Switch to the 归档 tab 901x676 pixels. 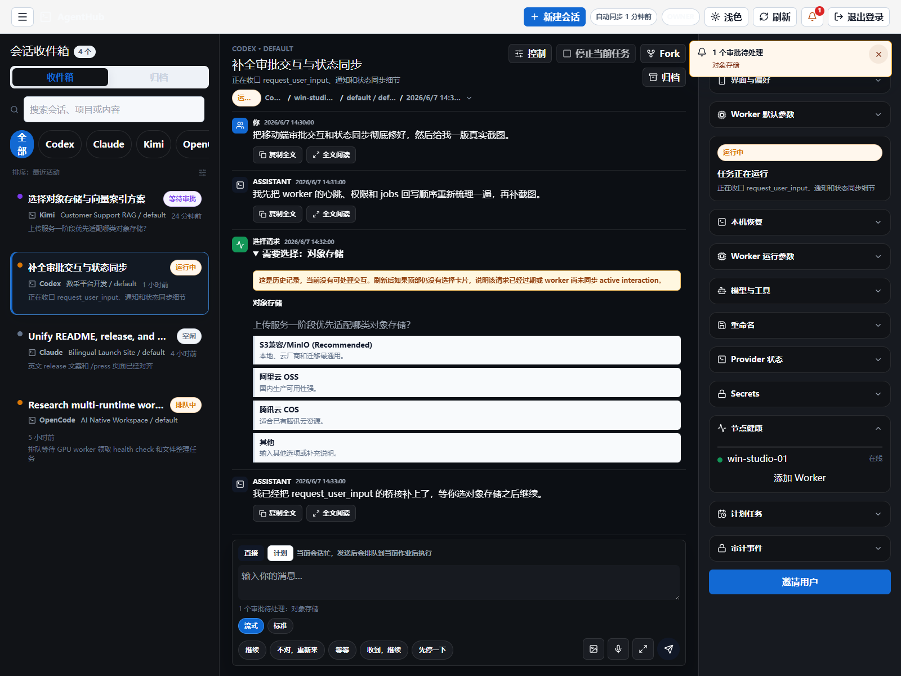[159, 77]
